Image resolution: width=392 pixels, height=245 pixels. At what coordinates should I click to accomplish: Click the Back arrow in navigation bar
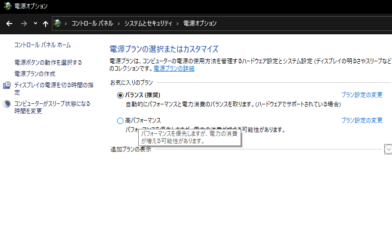(9, 24)
